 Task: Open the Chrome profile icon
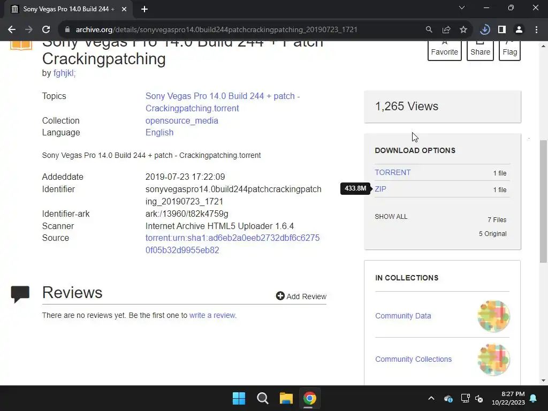click(x=519, y=30)
